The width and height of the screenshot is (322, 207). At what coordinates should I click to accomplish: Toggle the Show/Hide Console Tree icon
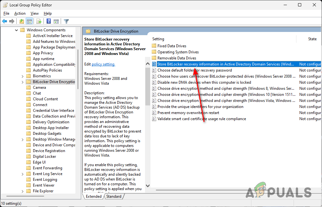click(x=29, y=21)
